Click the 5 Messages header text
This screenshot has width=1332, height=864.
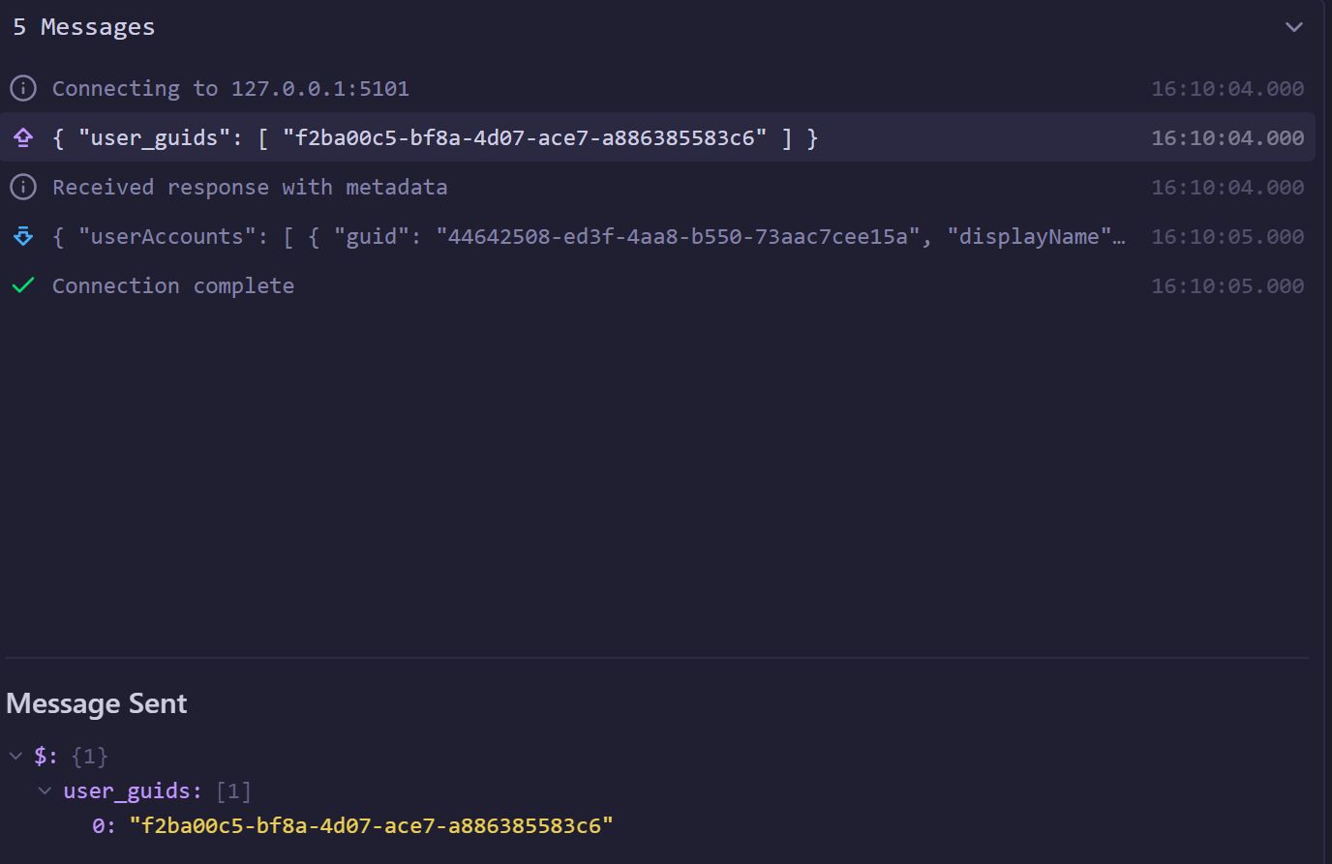point(83,27)
